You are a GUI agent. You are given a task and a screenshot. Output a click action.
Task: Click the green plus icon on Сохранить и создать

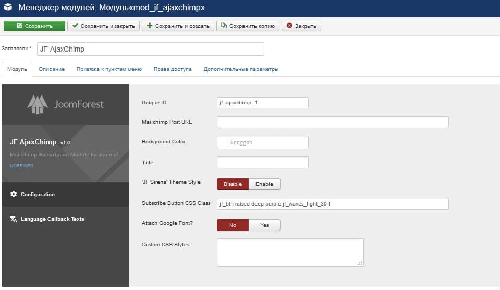pos(150,26)
